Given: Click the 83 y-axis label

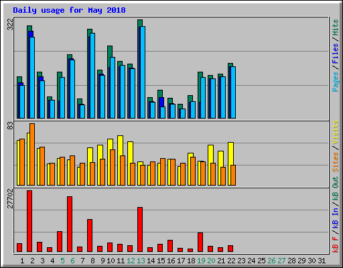Looking at the screenshot, I should point(10,125).
